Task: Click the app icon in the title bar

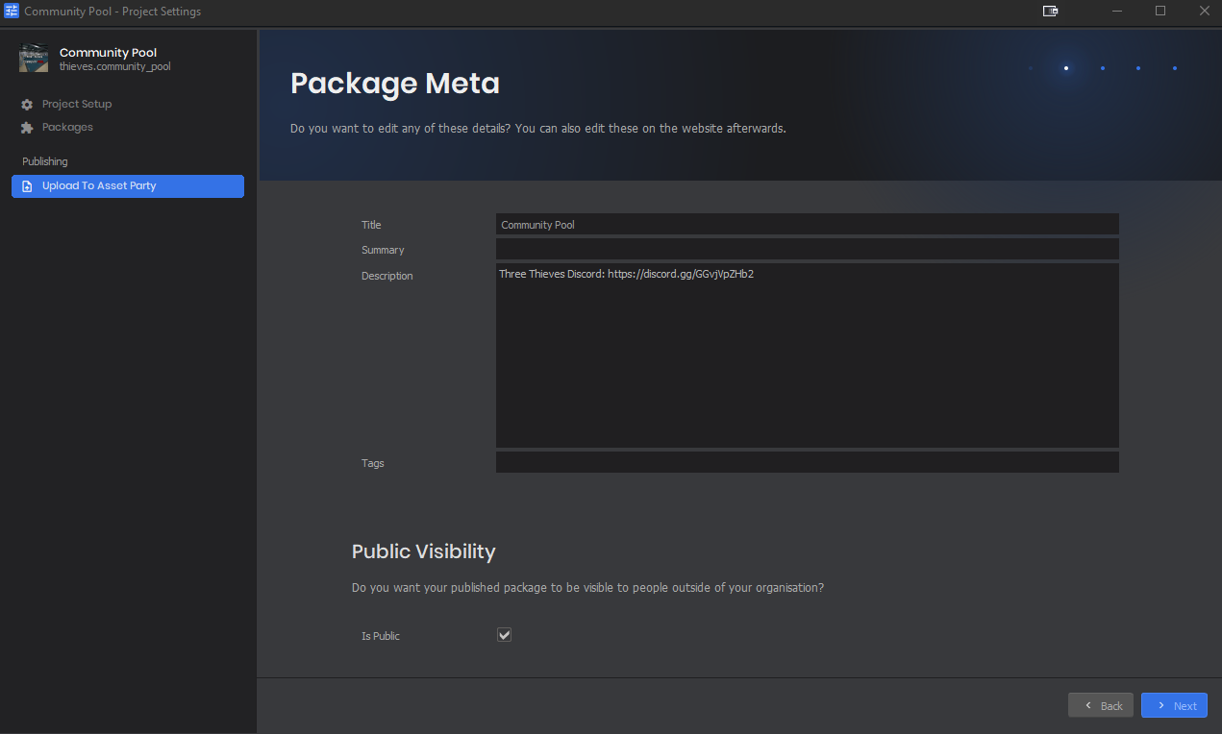Action: point(12,12)
